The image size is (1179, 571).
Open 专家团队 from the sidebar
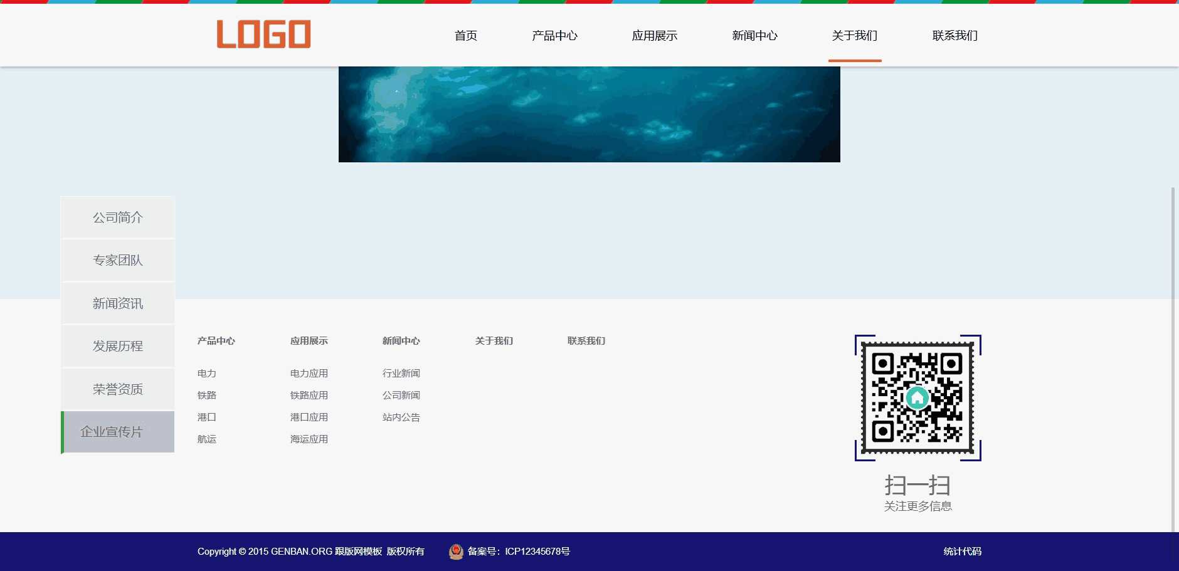pos(117,260)
